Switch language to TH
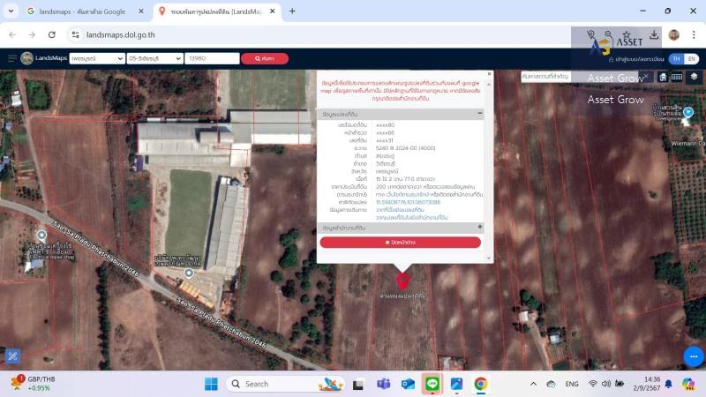 (676, 59)
